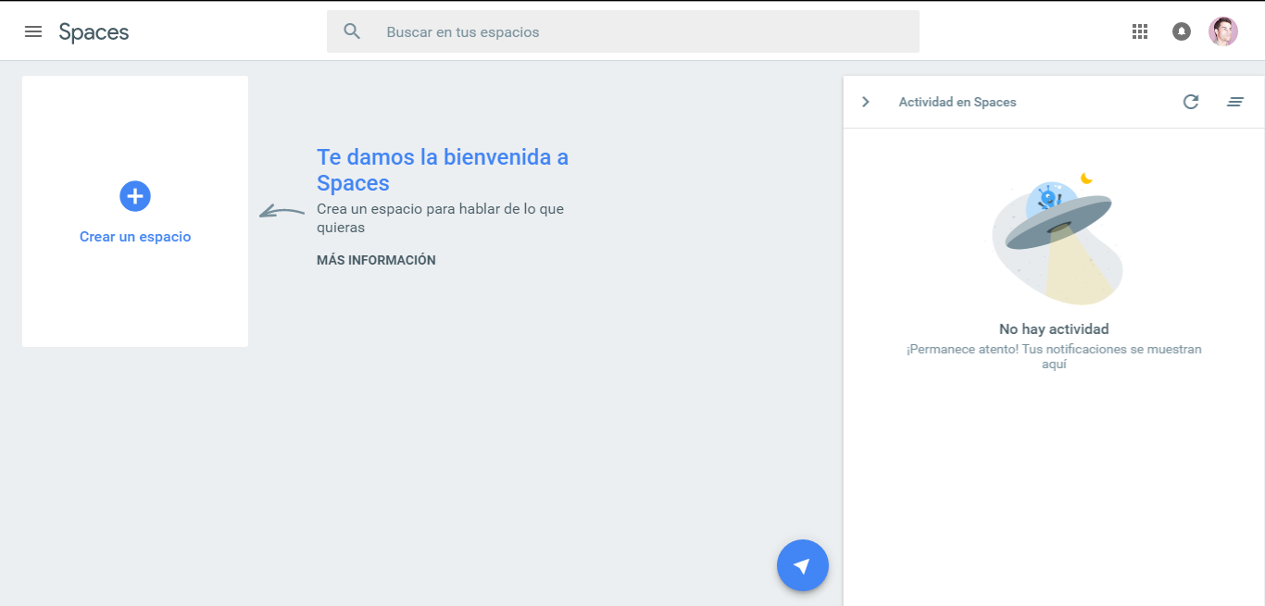Open the account profile avatar

(x=1223, y=31)
